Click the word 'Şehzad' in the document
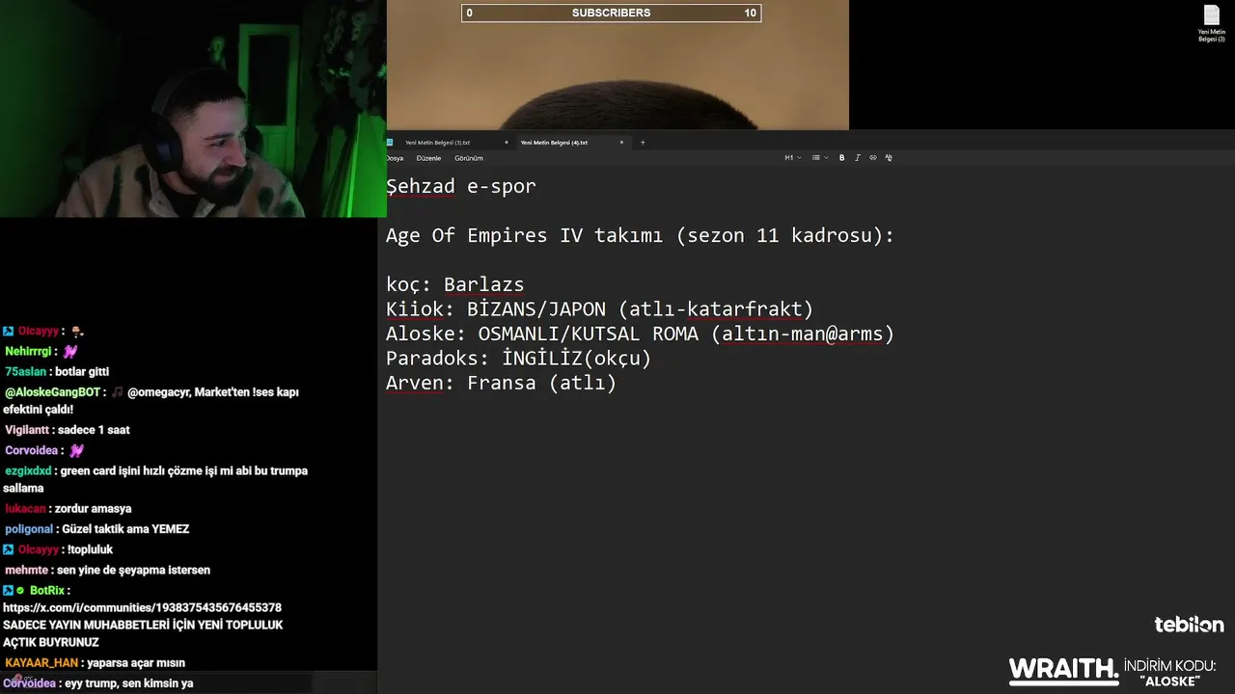The width and height of the screenshot is (1235, 694). pos(421,186)
